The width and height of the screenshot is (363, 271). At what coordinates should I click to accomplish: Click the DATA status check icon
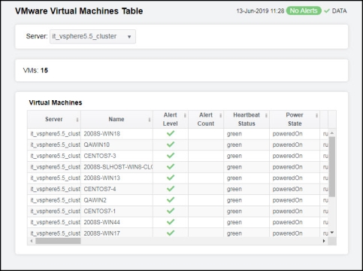pos(327,11)
